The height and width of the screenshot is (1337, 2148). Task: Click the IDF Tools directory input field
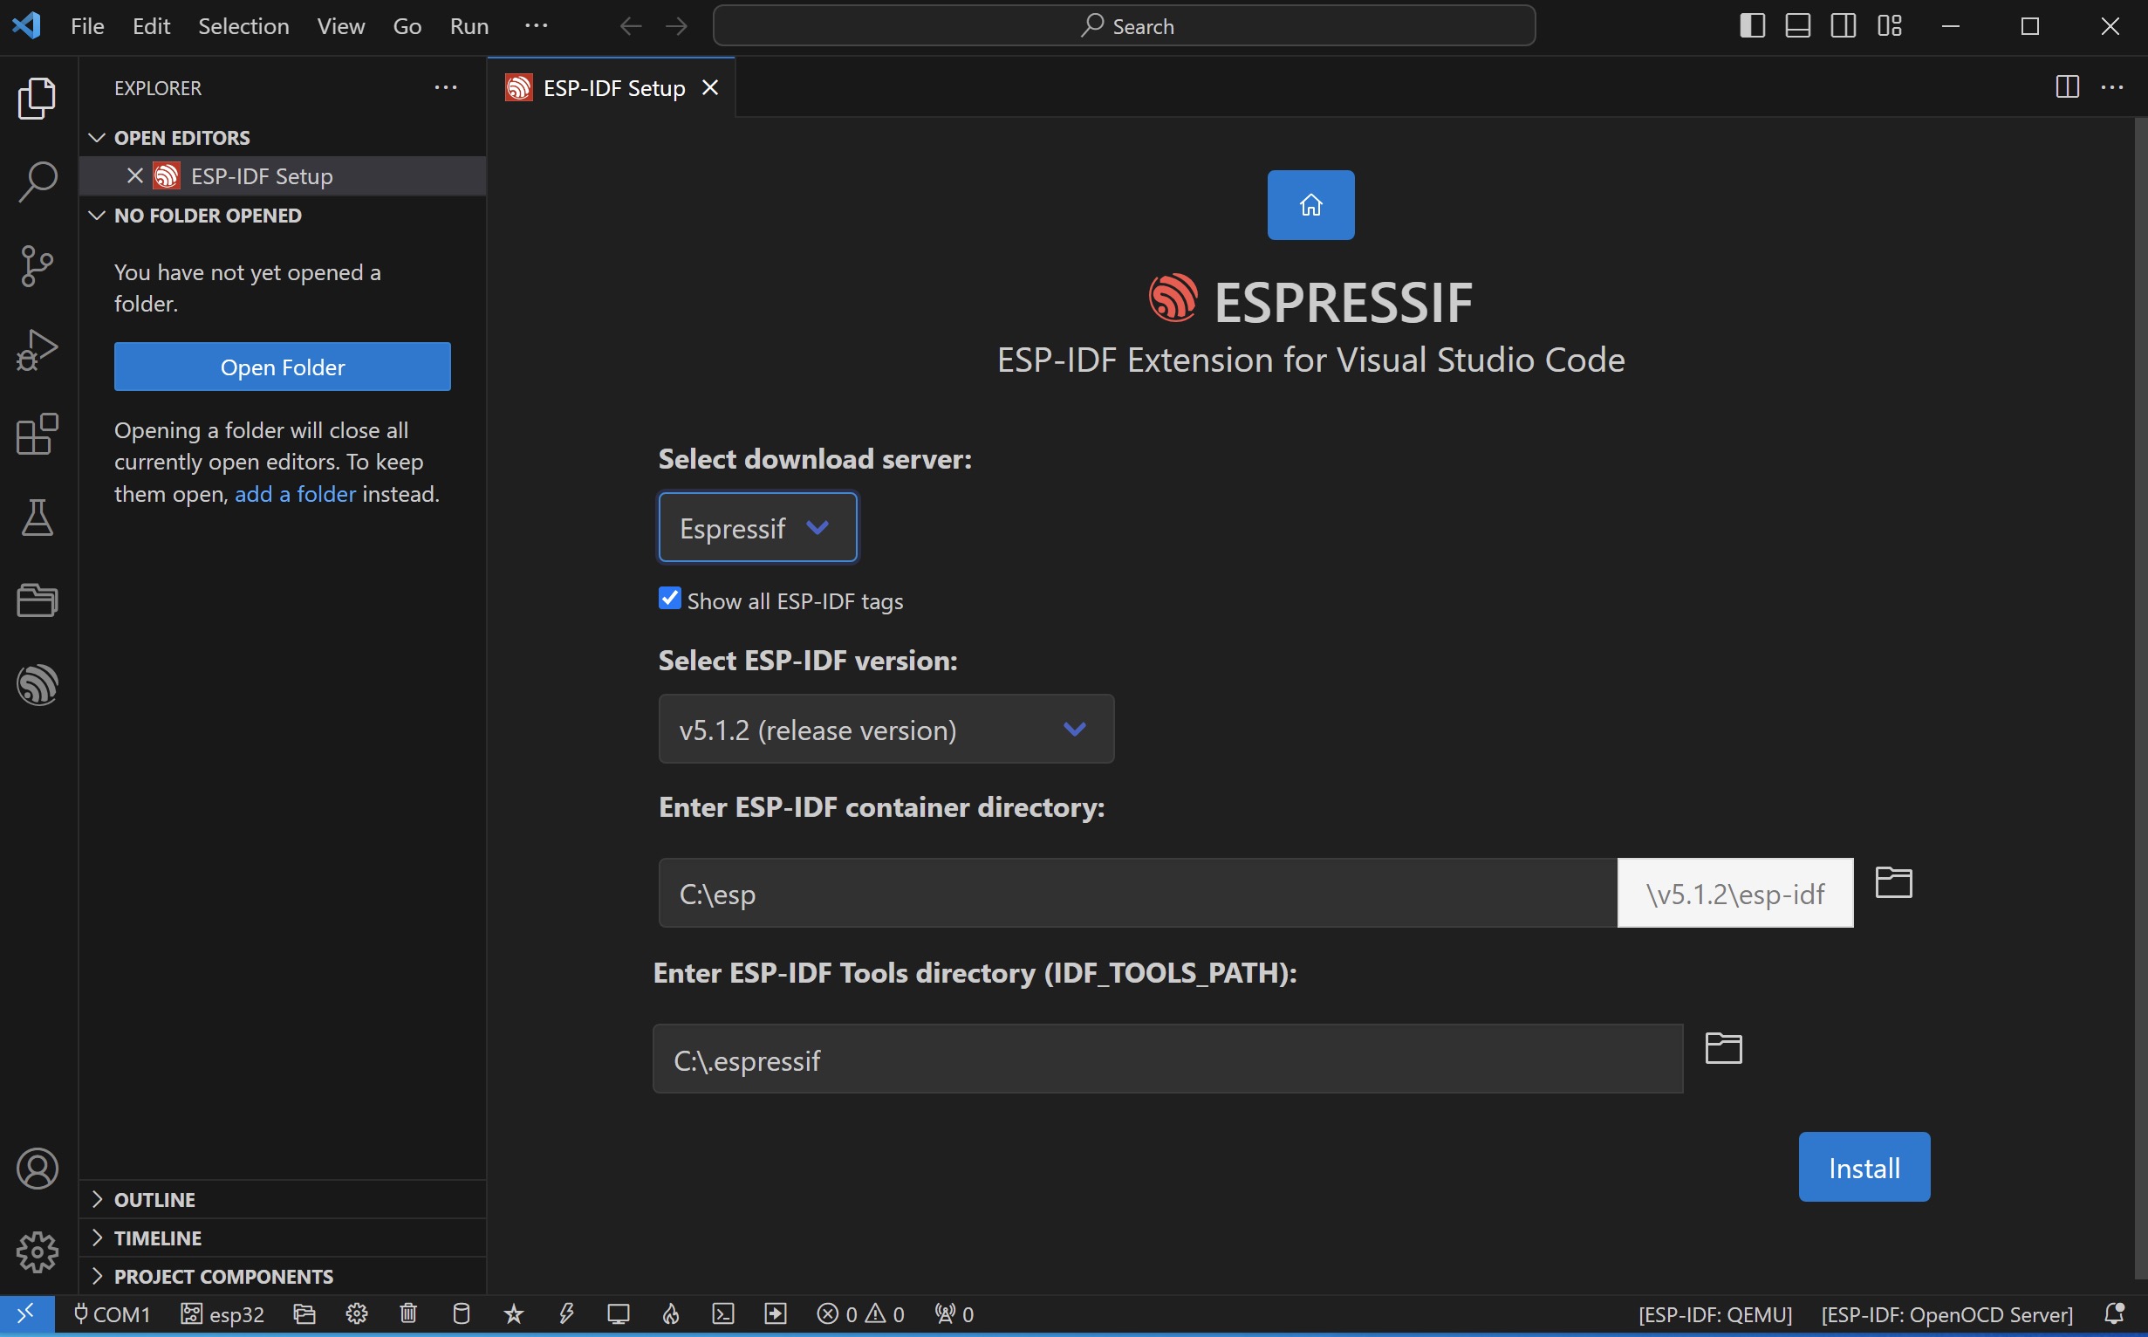tap(1167, 1059)
